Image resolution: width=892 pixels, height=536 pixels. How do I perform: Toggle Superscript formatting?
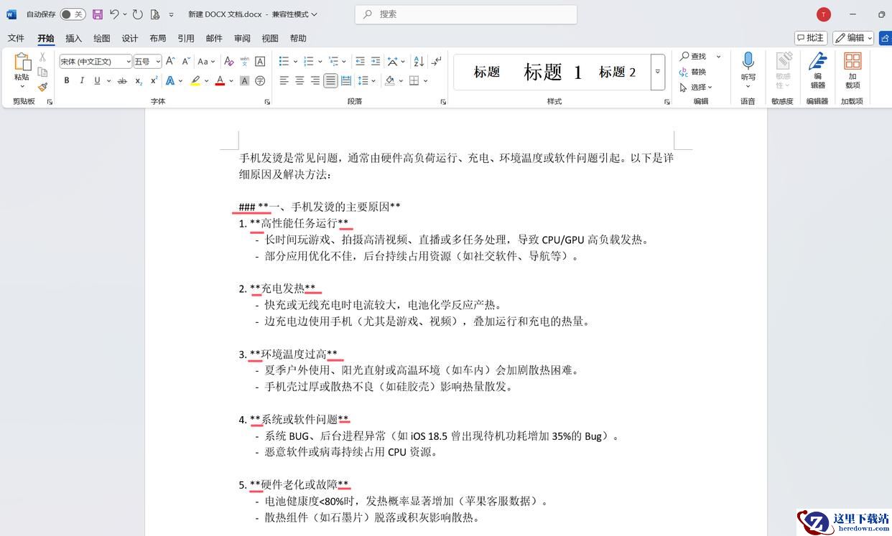(154, 81)
